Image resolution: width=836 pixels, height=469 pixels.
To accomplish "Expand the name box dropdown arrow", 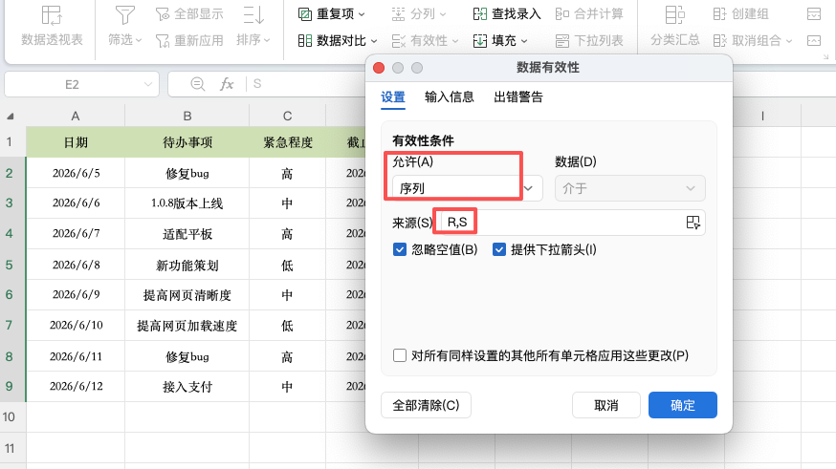I will 147,84.
